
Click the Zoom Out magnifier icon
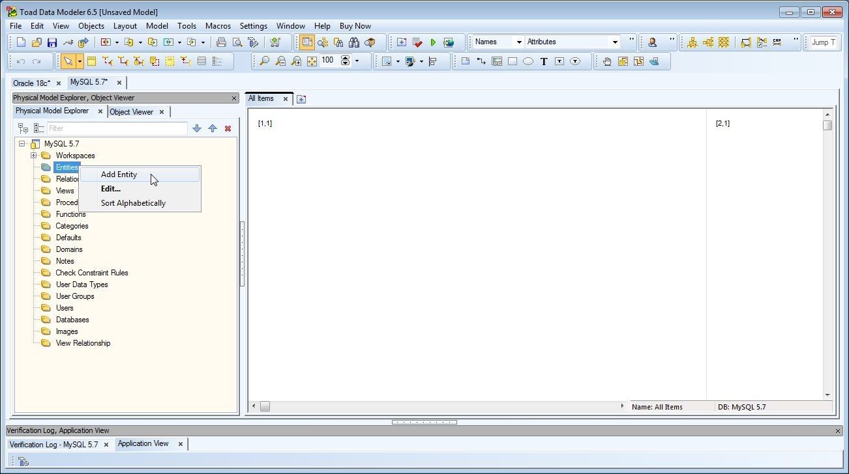click(280, 61)
